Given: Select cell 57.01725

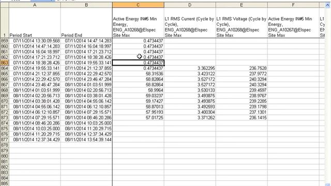Looking at the screenshot, I should click(x=138, y=117).
